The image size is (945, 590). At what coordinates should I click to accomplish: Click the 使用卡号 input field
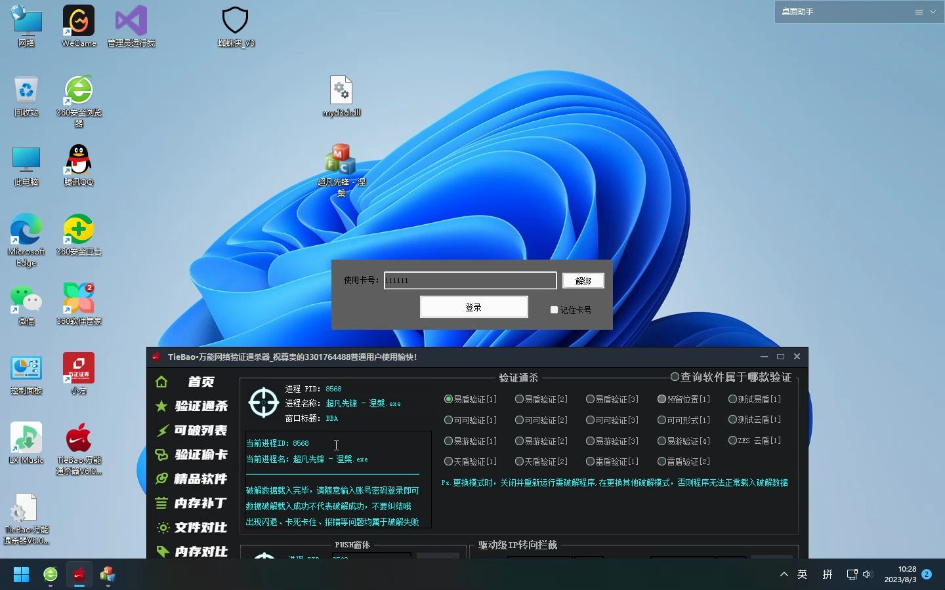coord(470,281)
